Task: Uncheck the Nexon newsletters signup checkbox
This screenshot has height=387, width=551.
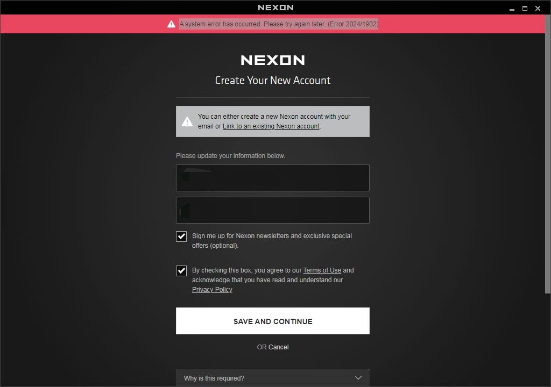Action: (x=181, y=236)
